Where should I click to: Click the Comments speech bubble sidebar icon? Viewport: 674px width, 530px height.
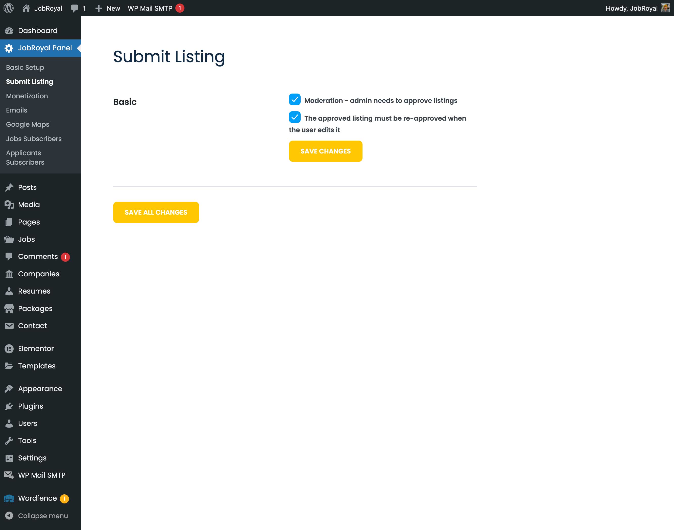coord(9,256)
